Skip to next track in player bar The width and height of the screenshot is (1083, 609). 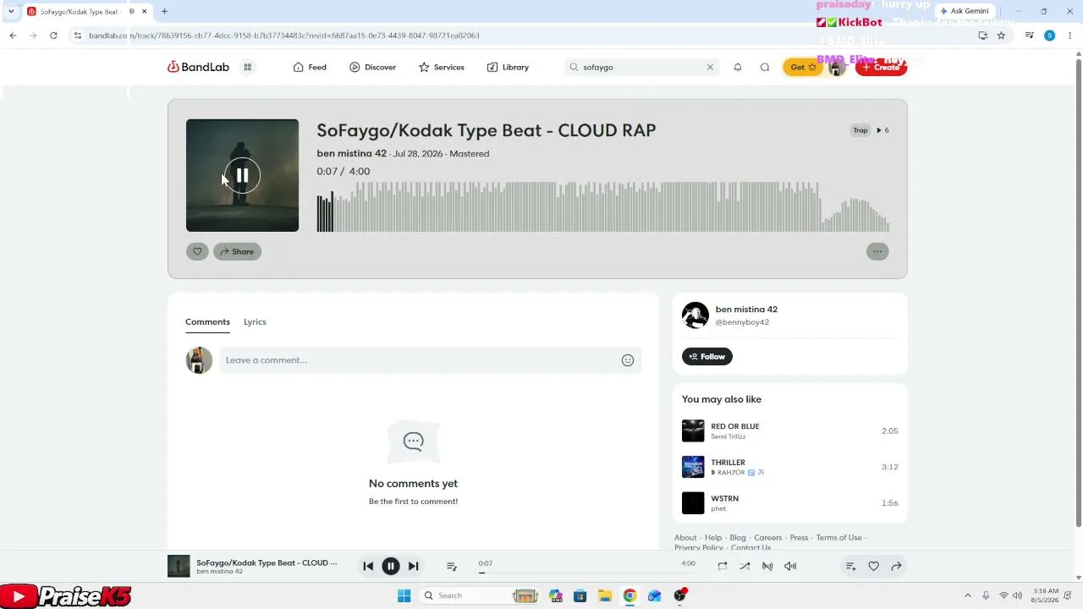click(413, 567)
